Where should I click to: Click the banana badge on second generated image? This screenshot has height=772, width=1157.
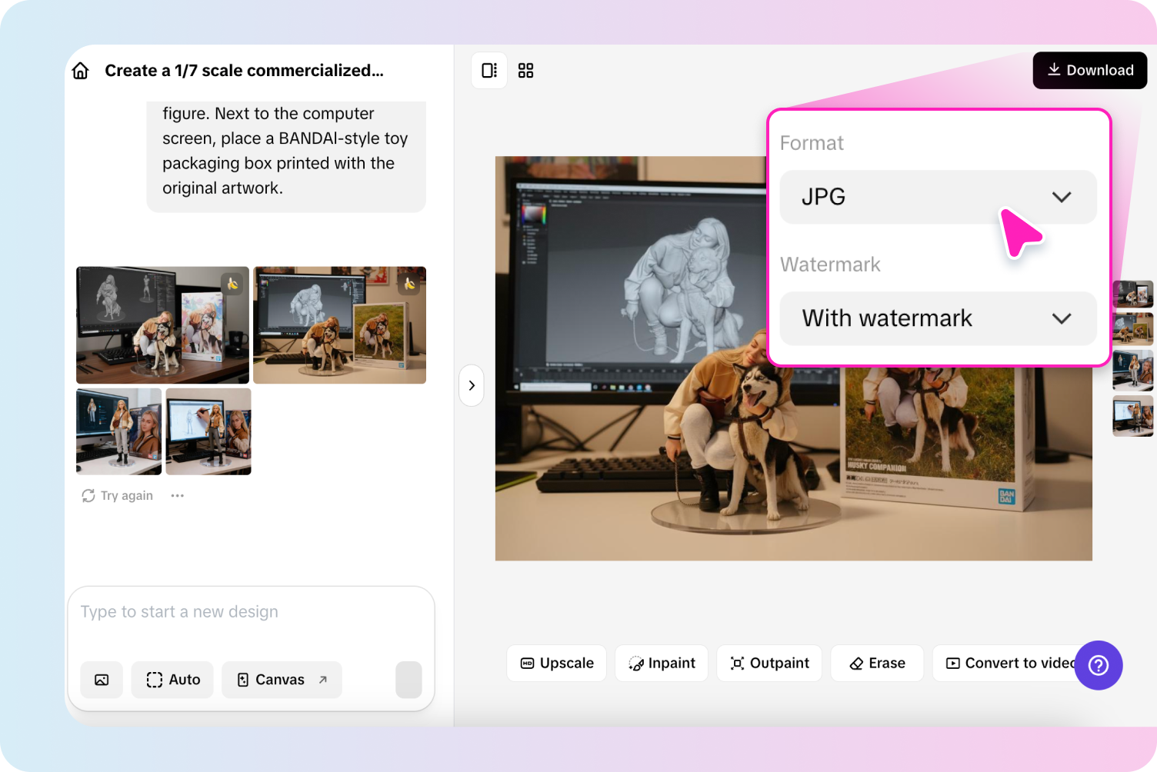[409, 284]
